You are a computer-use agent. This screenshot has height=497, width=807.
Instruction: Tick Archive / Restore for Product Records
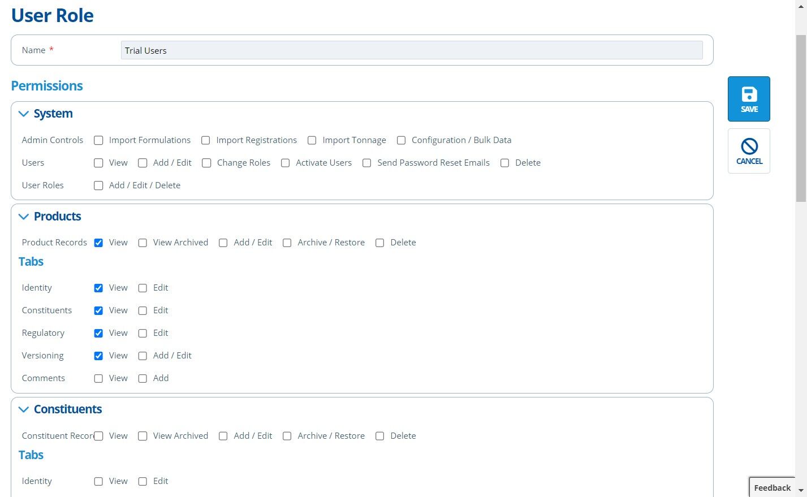coord(287,243)
